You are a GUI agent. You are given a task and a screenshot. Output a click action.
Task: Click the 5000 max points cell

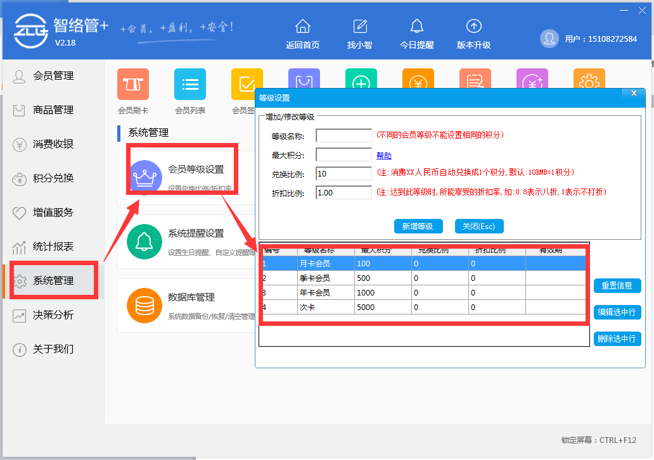[383, 308]
